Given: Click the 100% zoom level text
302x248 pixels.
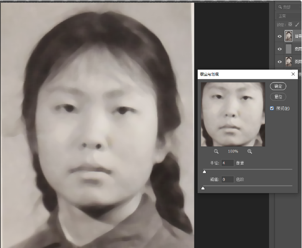Looking at the screenshot, I should [x=233, y=151].
